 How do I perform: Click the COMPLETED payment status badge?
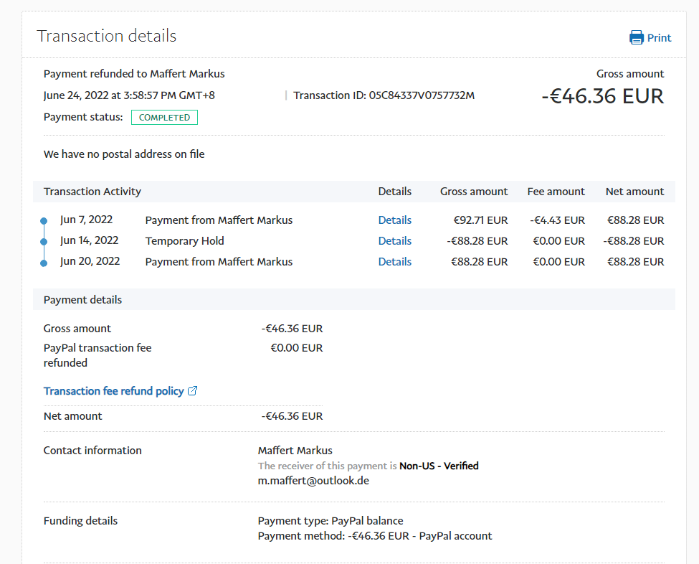(x=164, y=118)
